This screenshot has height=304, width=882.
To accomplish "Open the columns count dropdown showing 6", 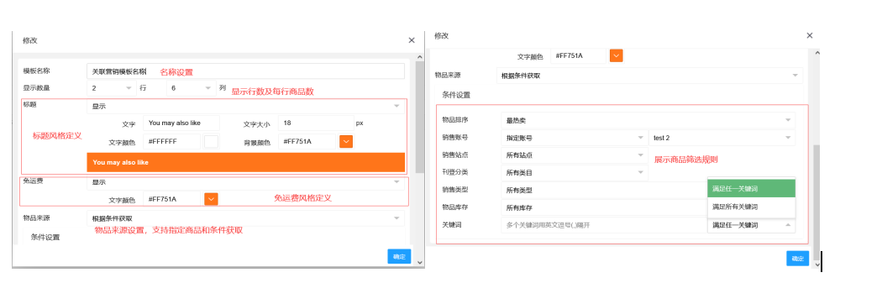I will pos(192,88).
